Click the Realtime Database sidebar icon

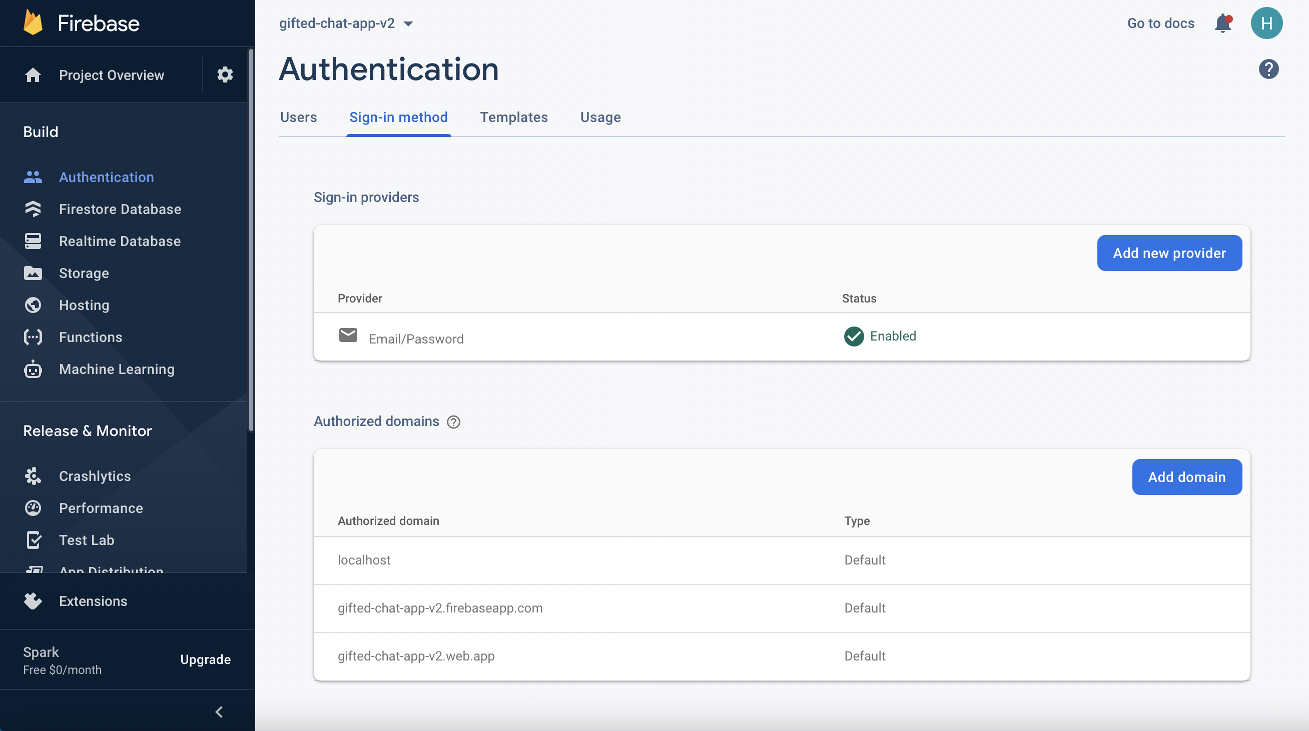32,240
